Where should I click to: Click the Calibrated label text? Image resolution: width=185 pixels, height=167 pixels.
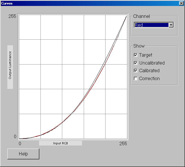point(149,70)
